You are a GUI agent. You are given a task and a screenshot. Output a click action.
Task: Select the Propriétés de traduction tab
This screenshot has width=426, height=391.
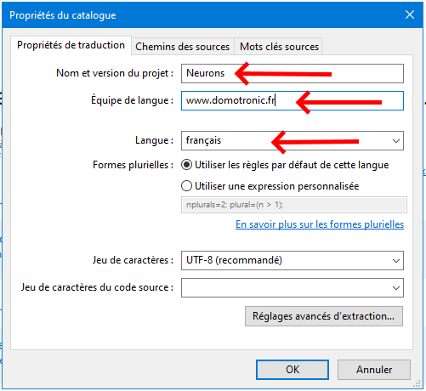(x=71, y=45)
